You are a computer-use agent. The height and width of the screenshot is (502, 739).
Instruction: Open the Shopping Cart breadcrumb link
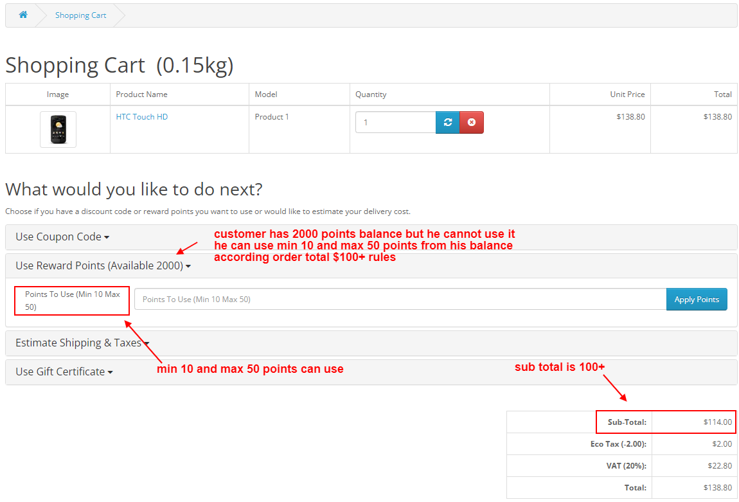point(80,15)
